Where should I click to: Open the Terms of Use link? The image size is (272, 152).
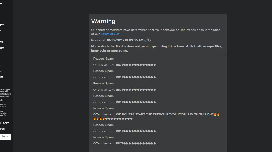point(110,34)
